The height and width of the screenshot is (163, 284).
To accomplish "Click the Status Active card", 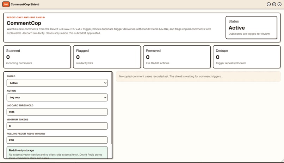I will click(x=251, y=27).
